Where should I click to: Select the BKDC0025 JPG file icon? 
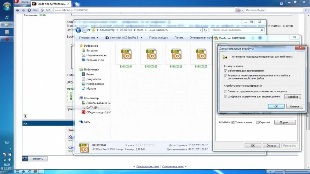click(x=151, y=54)
